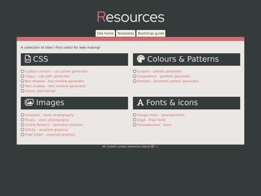Click the pictures icon beside Images
The height and width of the screenshot is (196, 261).
29,102
